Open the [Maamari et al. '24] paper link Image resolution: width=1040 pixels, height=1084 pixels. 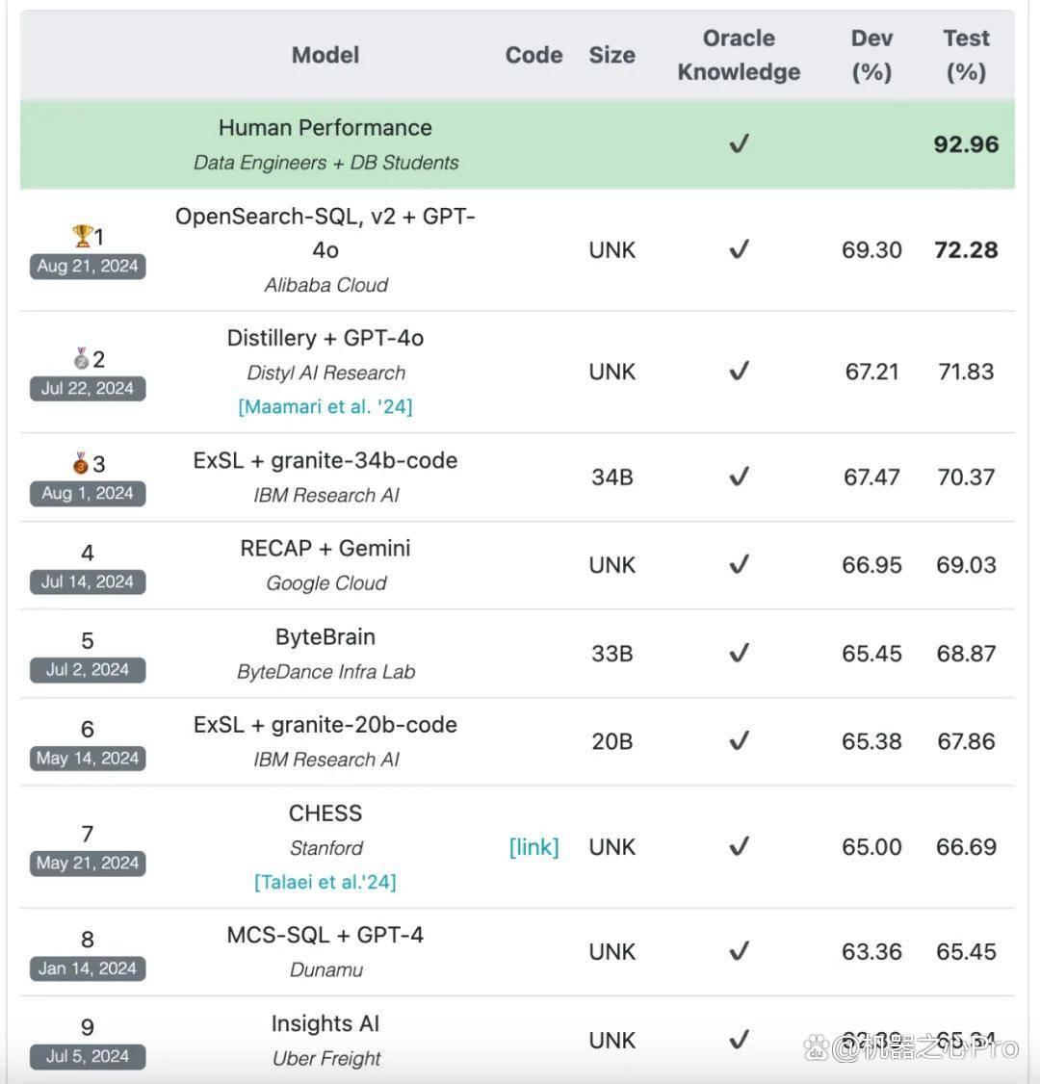[x=325, y=406]
